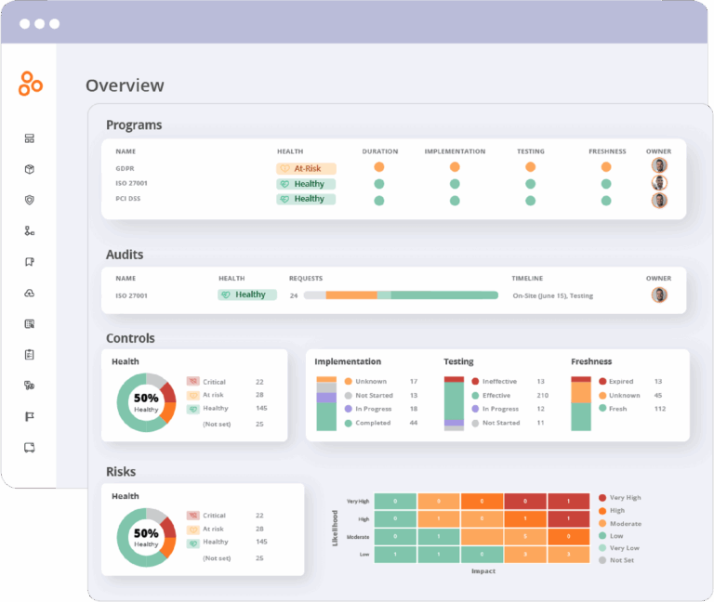Viewport: 714px width, 602px height.
Task: Click GDPR's orange Duration status dot
Action: (x=379, y=167)
